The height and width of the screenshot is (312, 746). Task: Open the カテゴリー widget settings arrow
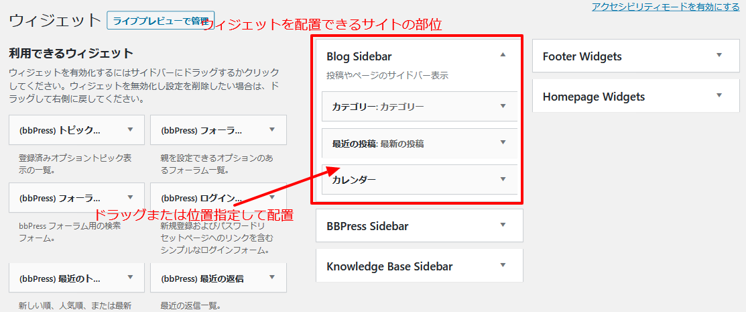[503, 106]
